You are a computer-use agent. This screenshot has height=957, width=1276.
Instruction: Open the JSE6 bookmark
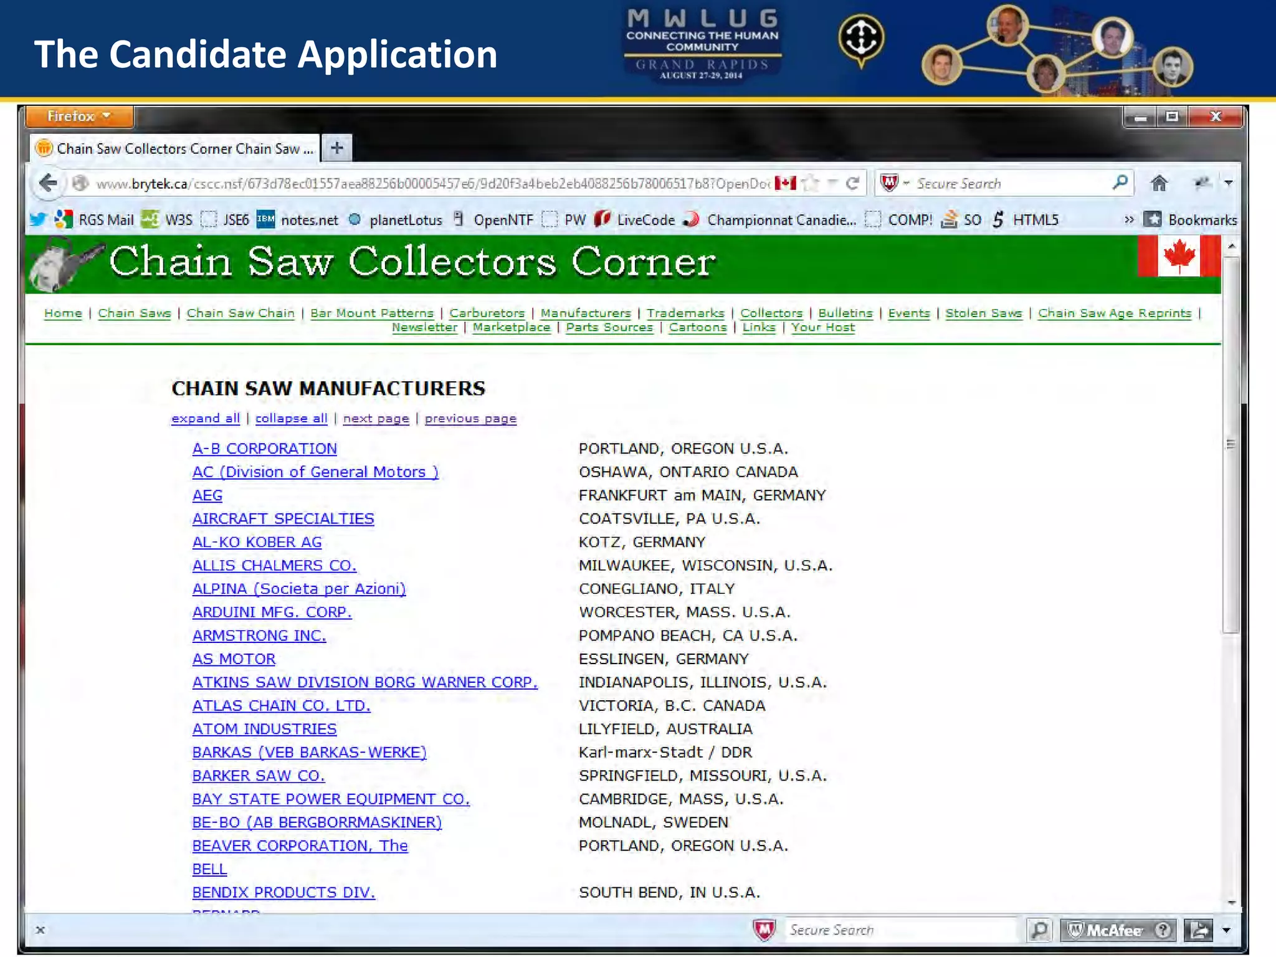[225, 219]
